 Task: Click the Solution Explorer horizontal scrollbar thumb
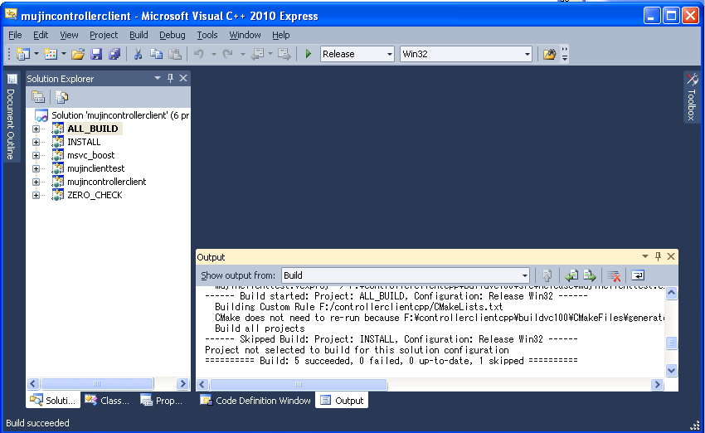97,383
